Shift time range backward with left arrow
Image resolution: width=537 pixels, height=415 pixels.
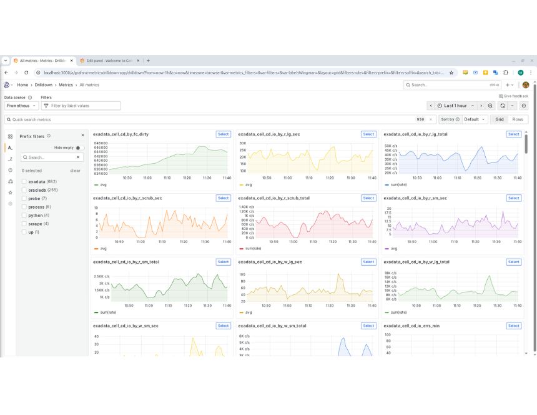pyautogui.click(x=430, y=106)
